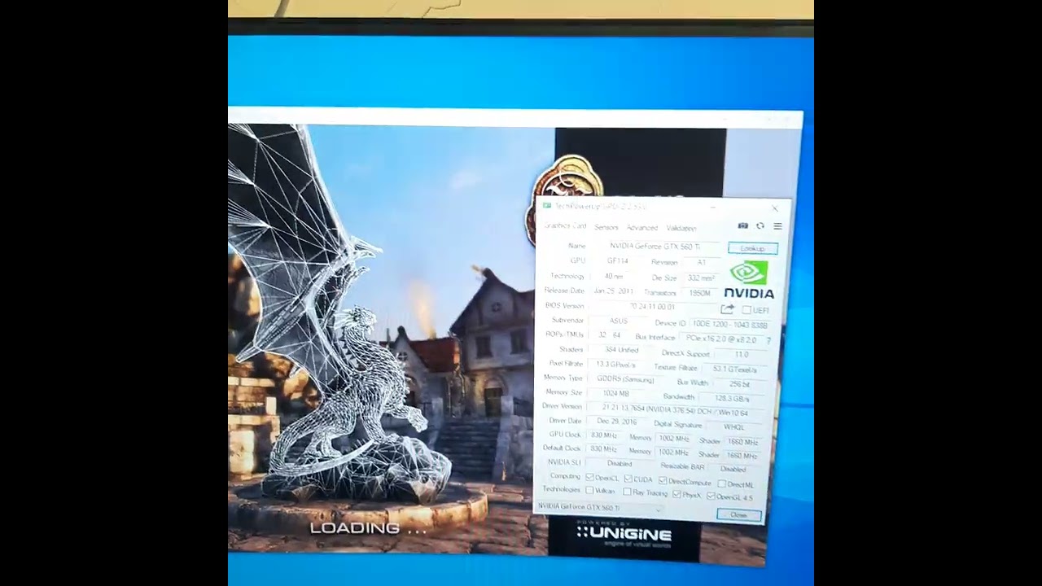
Task: Toggle the DirectML checkbox
Action: point(721,484)
